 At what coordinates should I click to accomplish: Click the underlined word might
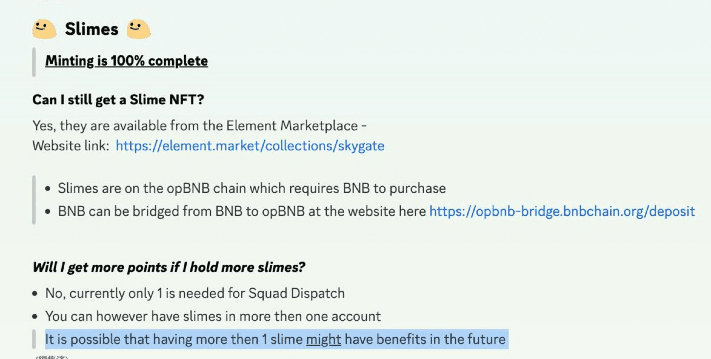(323, 339)
